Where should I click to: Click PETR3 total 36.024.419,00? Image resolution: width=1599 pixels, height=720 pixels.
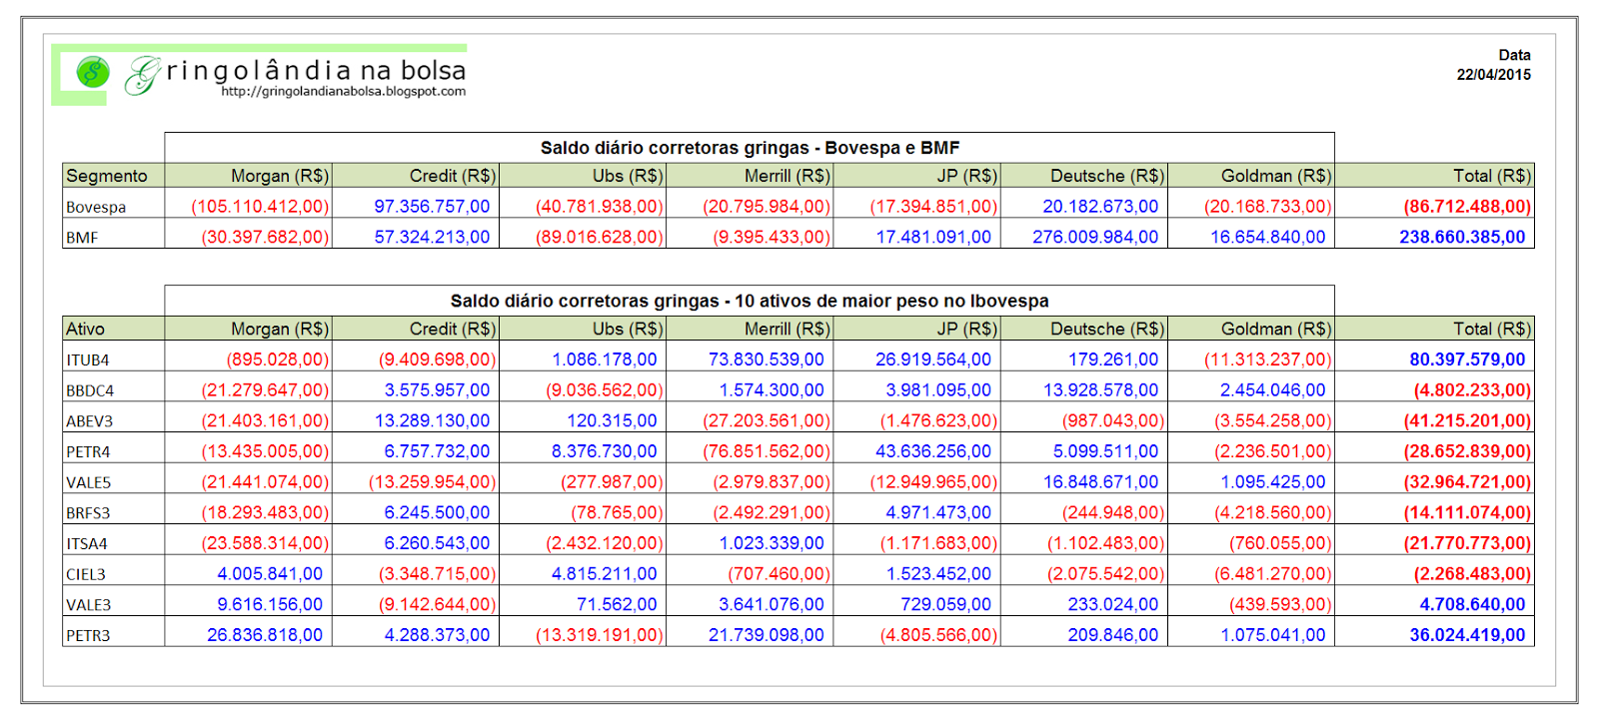click(x=1467, y=635)
